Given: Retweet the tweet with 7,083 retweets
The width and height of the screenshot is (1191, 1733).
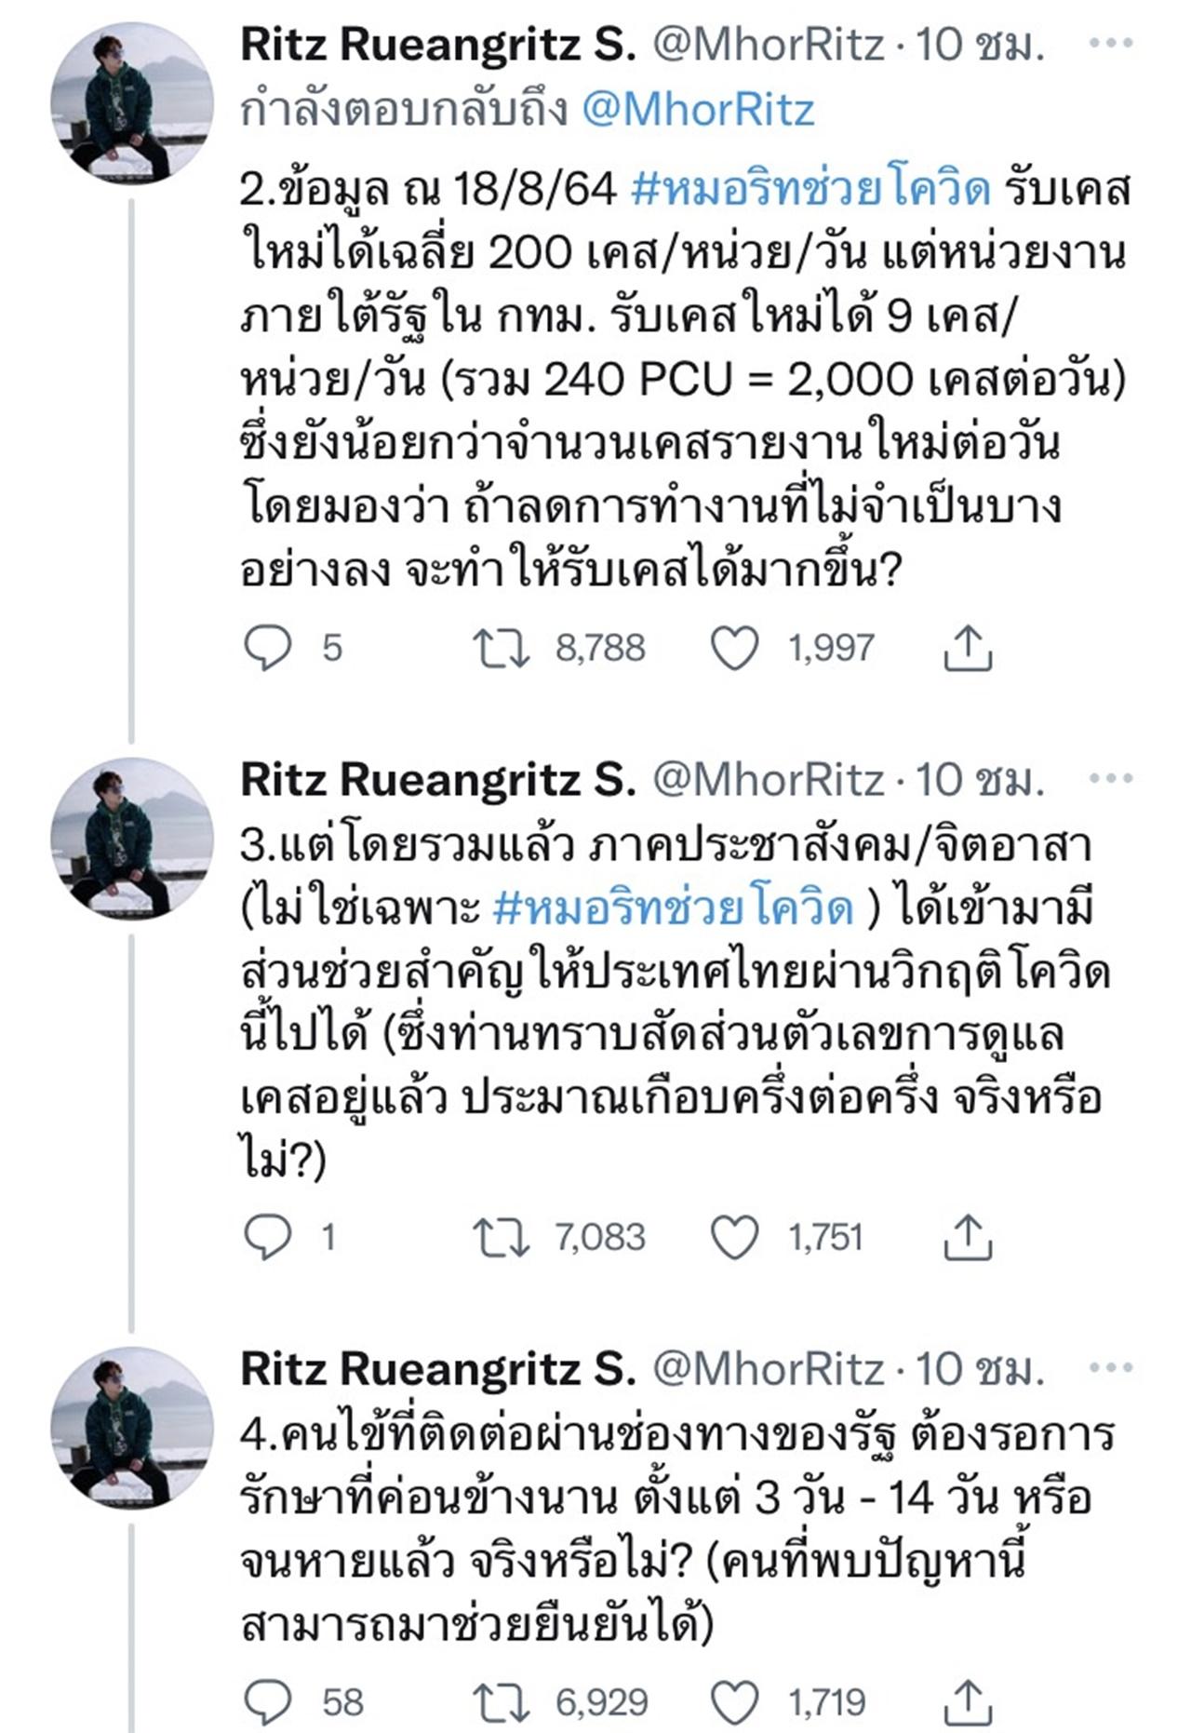Looking at the screenshot, I should pos(501,1237).
